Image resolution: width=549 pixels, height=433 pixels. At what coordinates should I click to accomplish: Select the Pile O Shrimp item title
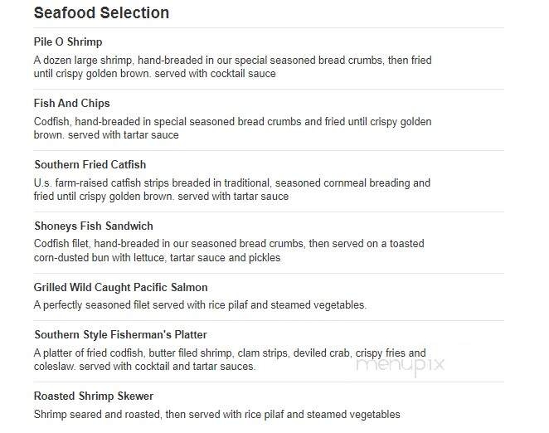(68, 41)
